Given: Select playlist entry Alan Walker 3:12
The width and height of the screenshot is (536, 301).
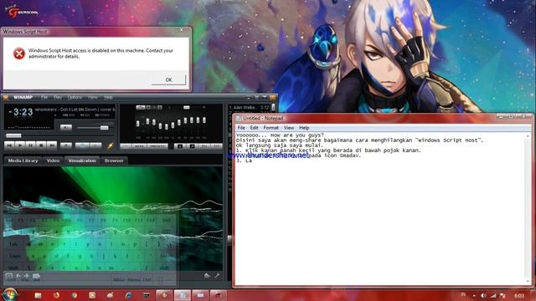Looking at the screenshot, I should [x=250, y=108].
